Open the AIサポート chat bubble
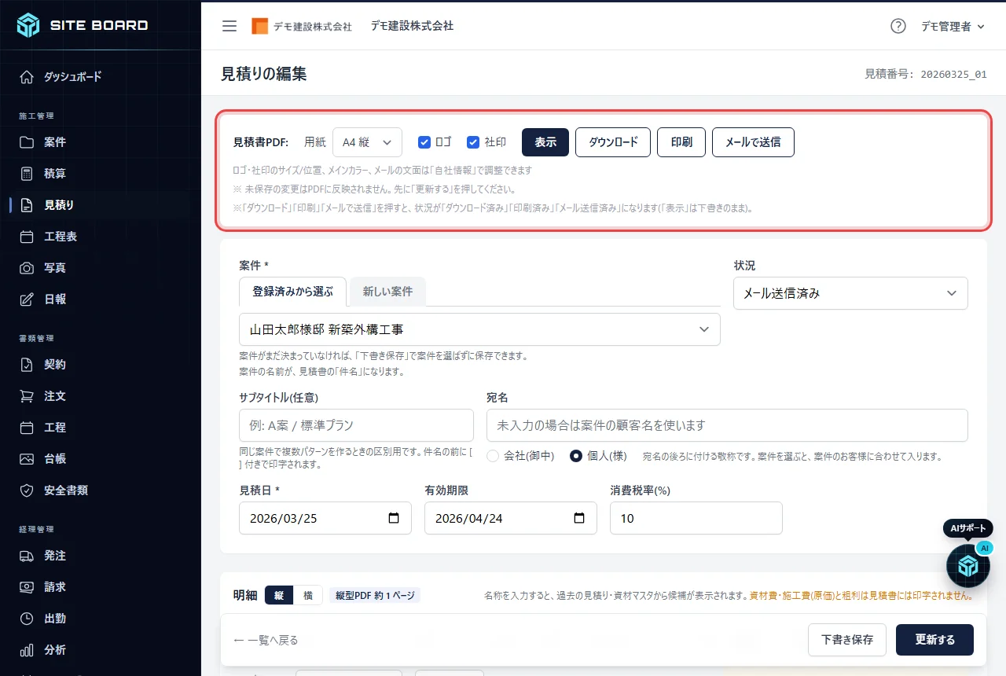This screenshot has height=676, width=1006. point(967,565)
